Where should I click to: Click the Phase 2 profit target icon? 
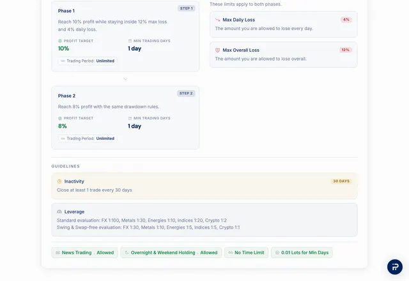[60, 118]
